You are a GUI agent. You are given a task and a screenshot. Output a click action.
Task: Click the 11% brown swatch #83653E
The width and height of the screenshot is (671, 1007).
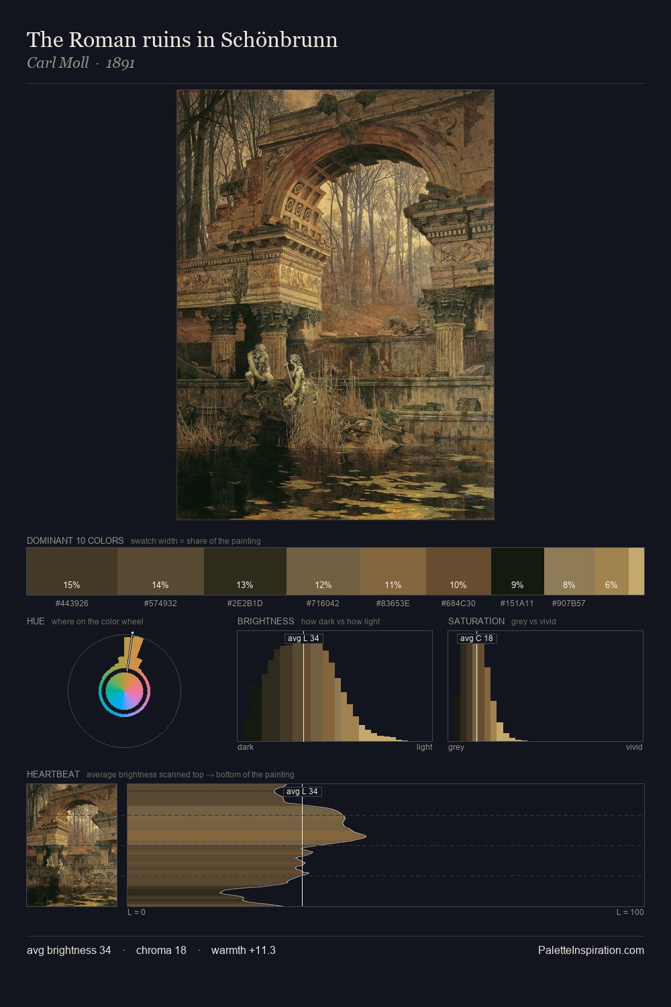[x=393, y=571]
